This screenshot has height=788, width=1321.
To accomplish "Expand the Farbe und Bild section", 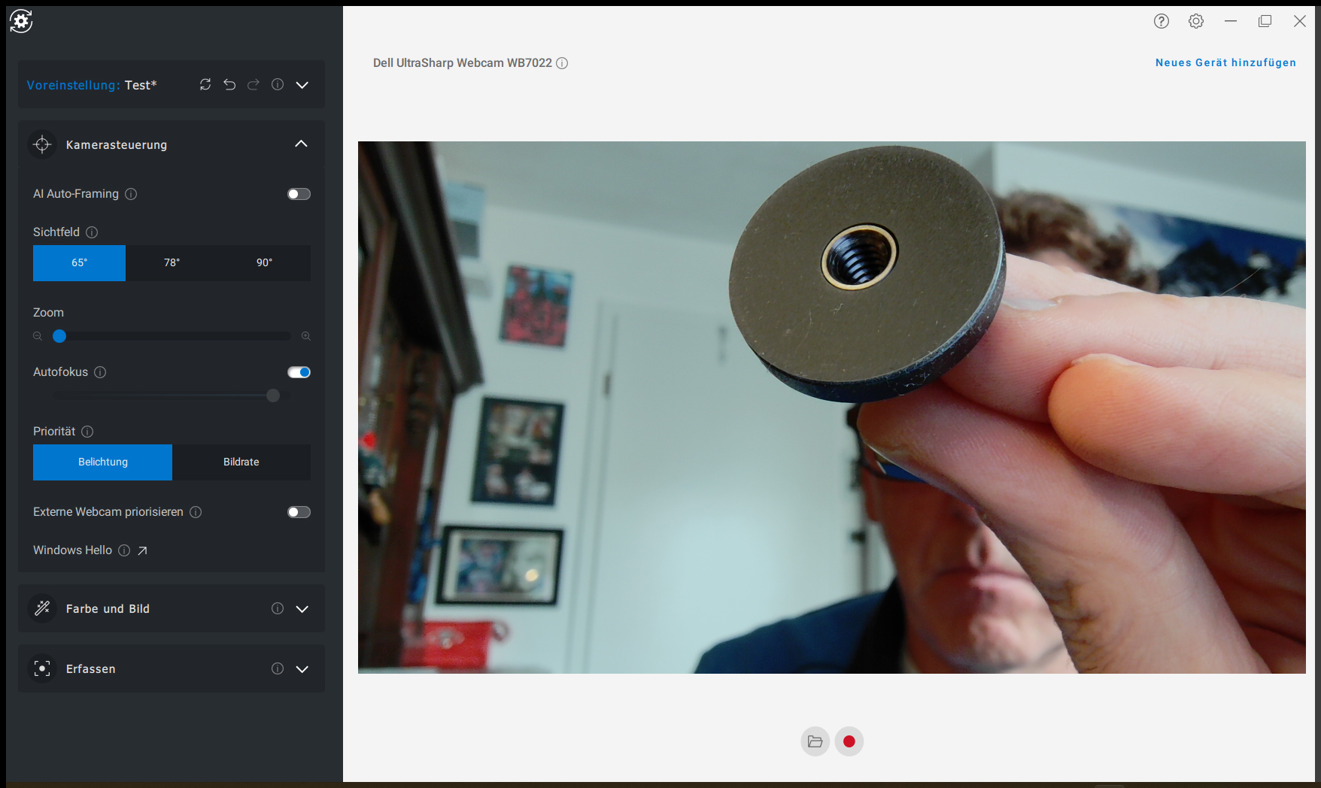I will point(302,609).
